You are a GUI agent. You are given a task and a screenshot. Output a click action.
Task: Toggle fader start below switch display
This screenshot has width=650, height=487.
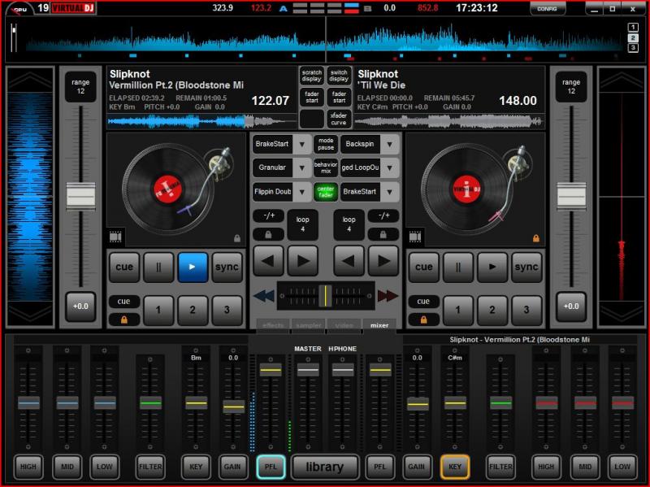click(x=339, y=97)
